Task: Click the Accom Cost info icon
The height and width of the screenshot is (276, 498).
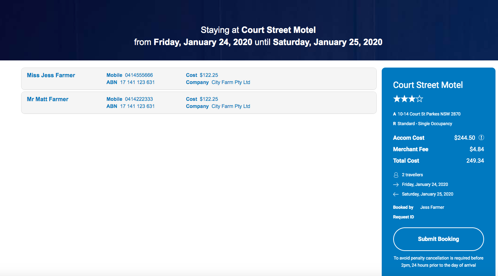Action: [x=481, y=138]
